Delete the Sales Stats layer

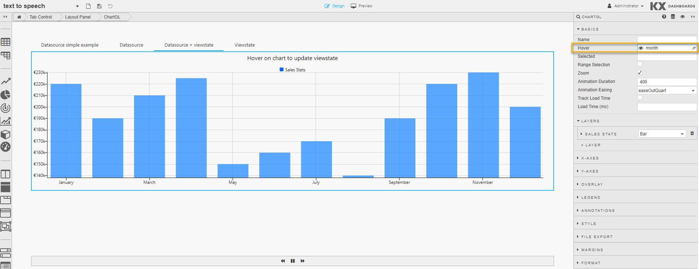coord(692,134)
